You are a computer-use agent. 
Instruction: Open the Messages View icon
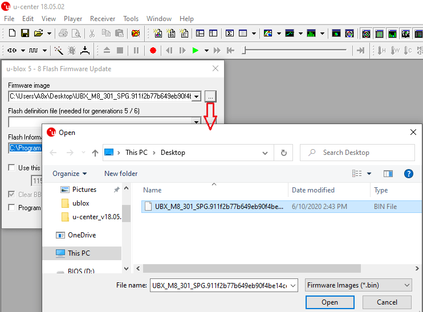click(x=200, y=34)
